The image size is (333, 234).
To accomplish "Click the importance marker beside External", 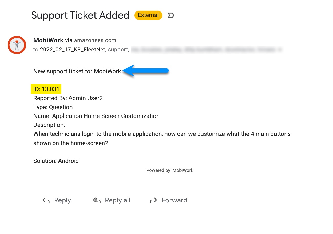I will (x=171, y=16).
